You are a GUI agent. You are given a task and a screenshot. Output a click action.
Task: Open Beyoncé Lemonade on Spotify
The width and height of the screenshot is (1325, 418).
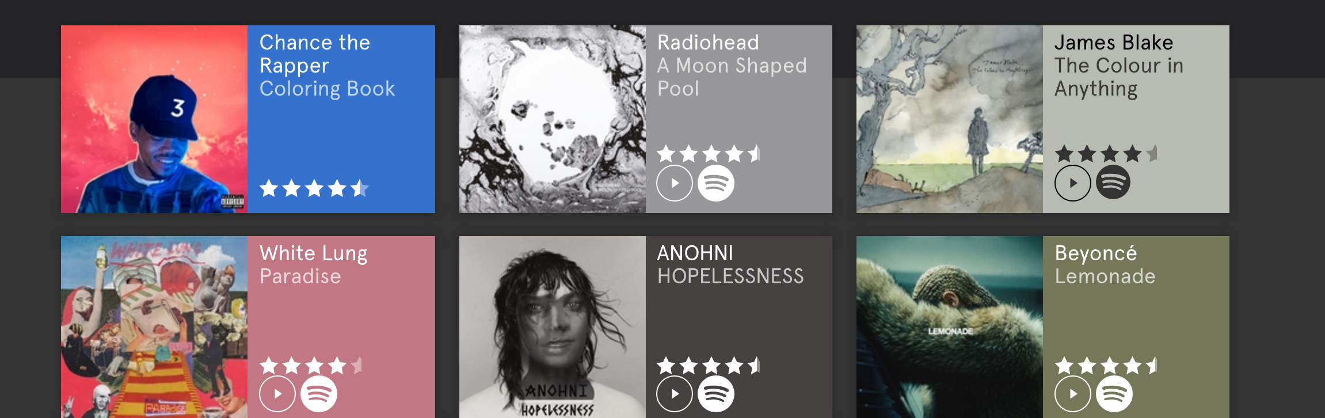(x=1114, y=394)
